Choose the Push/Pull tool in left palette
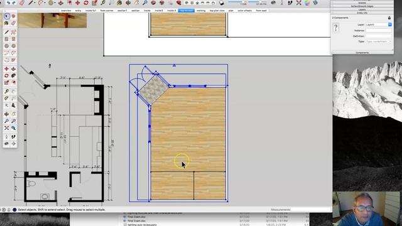The height and width of the screenshot is (226, 402). pyautogui.click(x=14, y=68)
